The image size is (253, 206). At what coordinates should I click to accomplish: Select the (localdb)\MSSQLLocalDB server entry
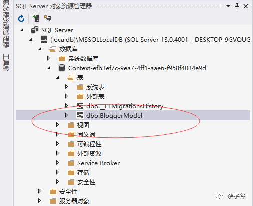coord(150,40)
